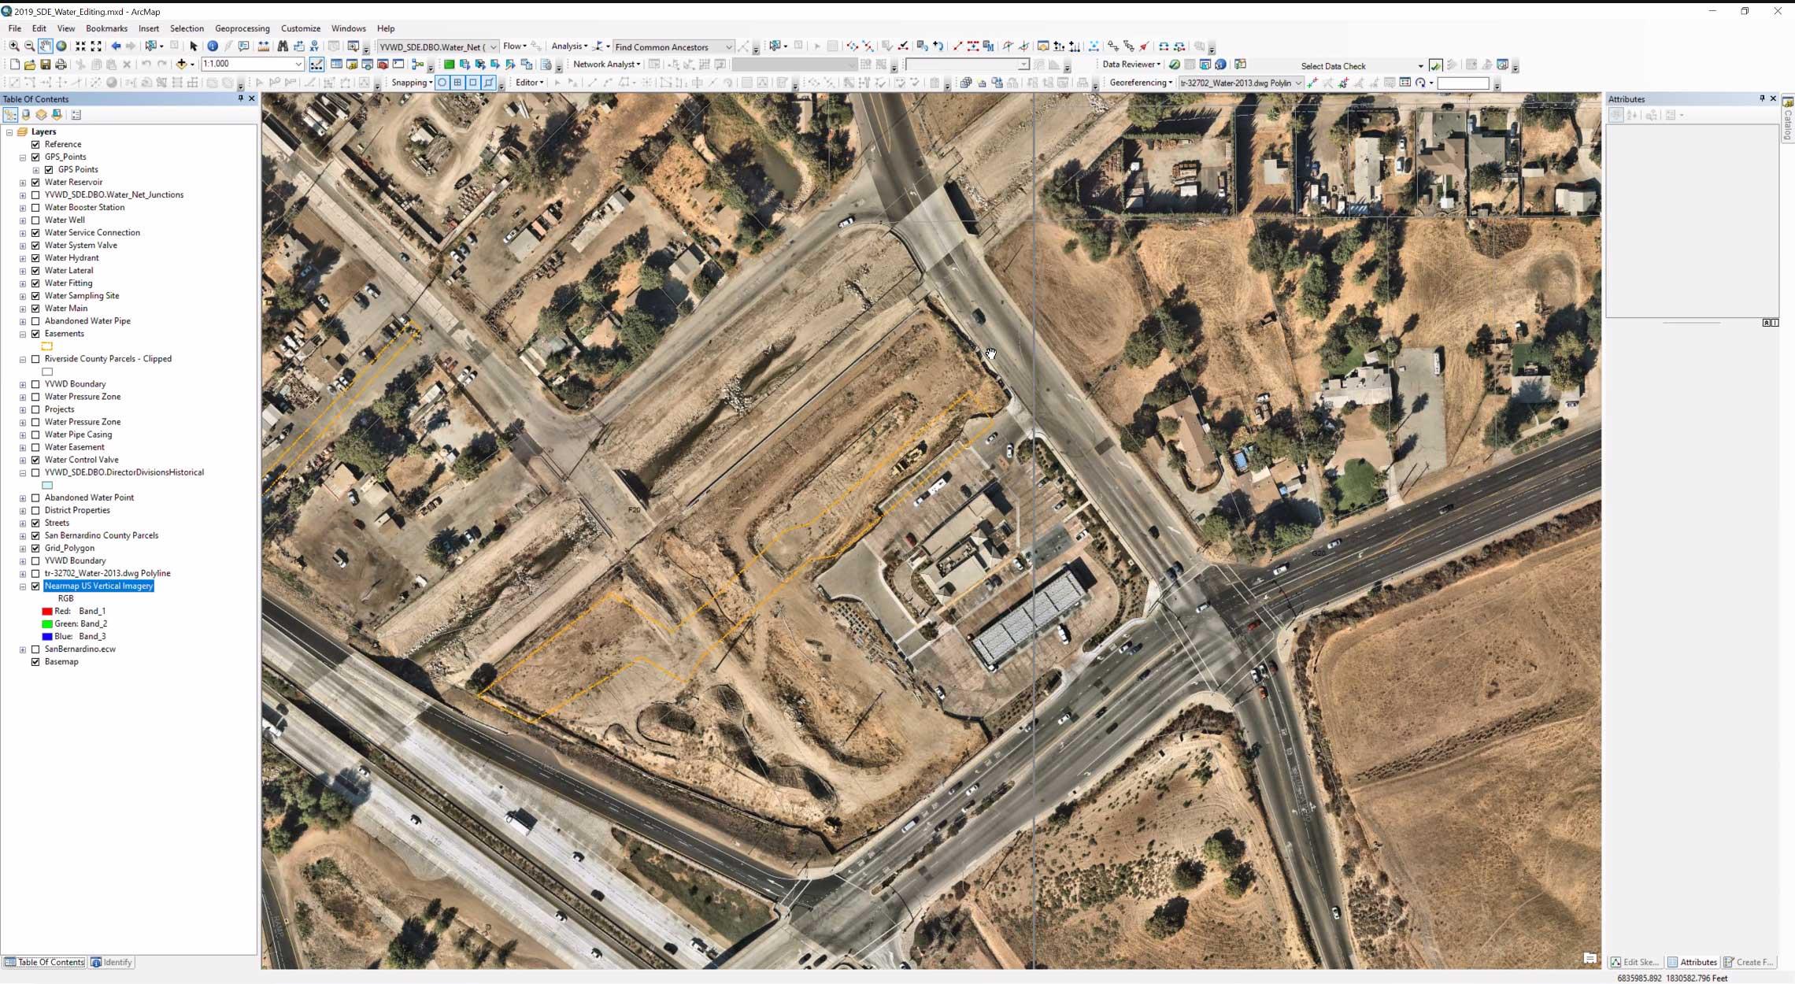Image resolution: width=1795 pixels, height=984 pixels.
Task: Expand the Water Main layer in Table of Contents
Action: click(23, 308)
